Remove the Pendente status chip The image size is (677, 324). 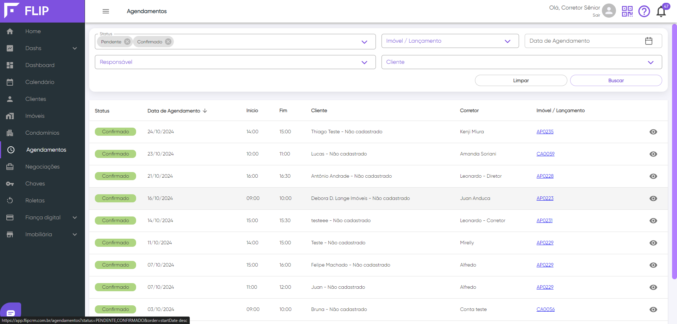(127, 42)
